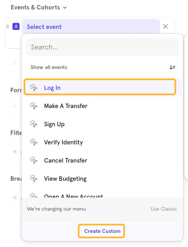This screenshot has height=247, width=188.
Task: Focus the Search events input field
Action: coord(102,47)
